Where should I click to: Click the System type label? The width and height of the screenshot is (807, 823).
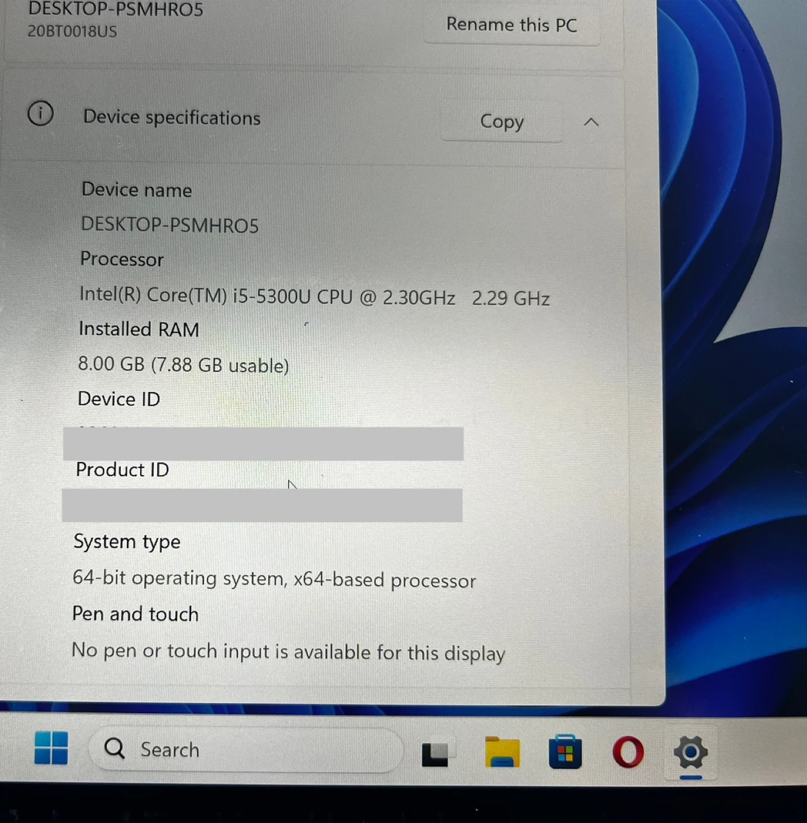tap(127, 541)
